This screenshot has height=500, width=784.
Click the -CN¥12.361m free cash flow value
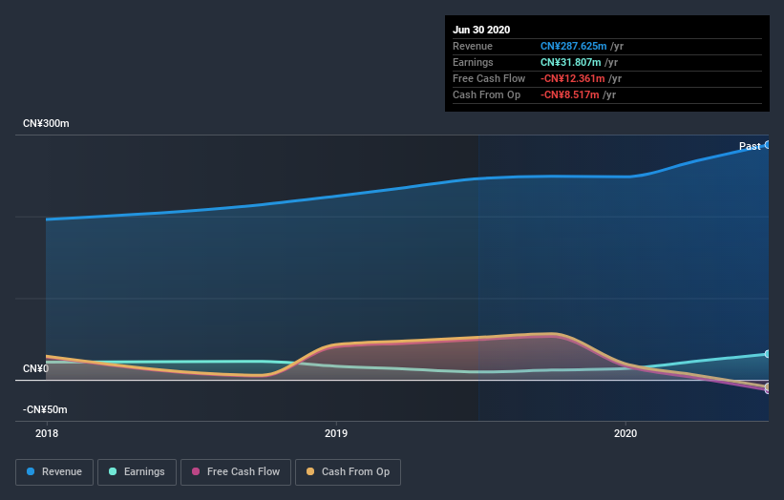[x=573, y=78]
